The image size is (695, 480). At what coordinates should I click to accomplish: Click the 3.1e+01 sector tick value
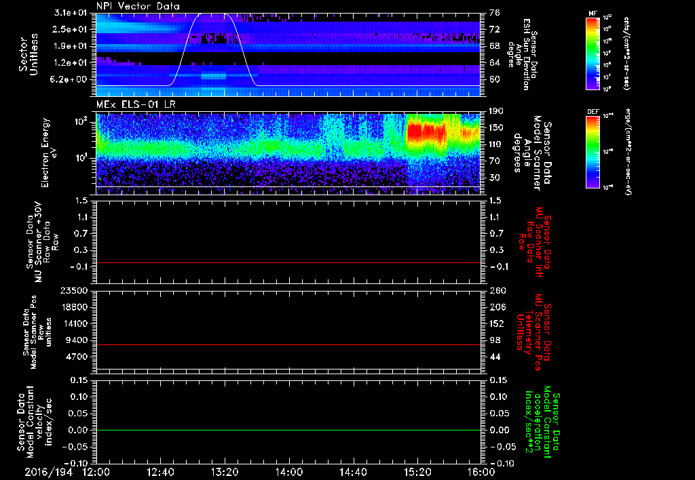(71, 14)
